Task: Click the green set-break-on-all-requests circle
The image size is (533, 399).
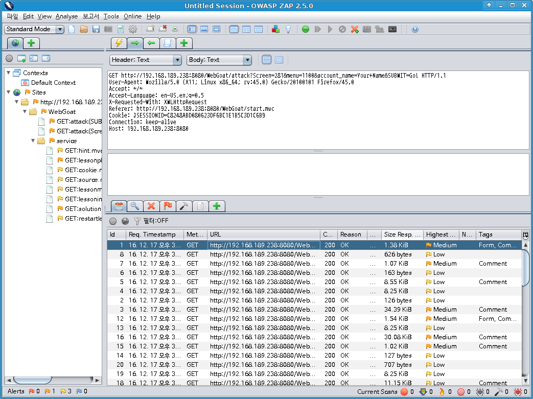Action: pyautogui.click(x=306, y=29)
